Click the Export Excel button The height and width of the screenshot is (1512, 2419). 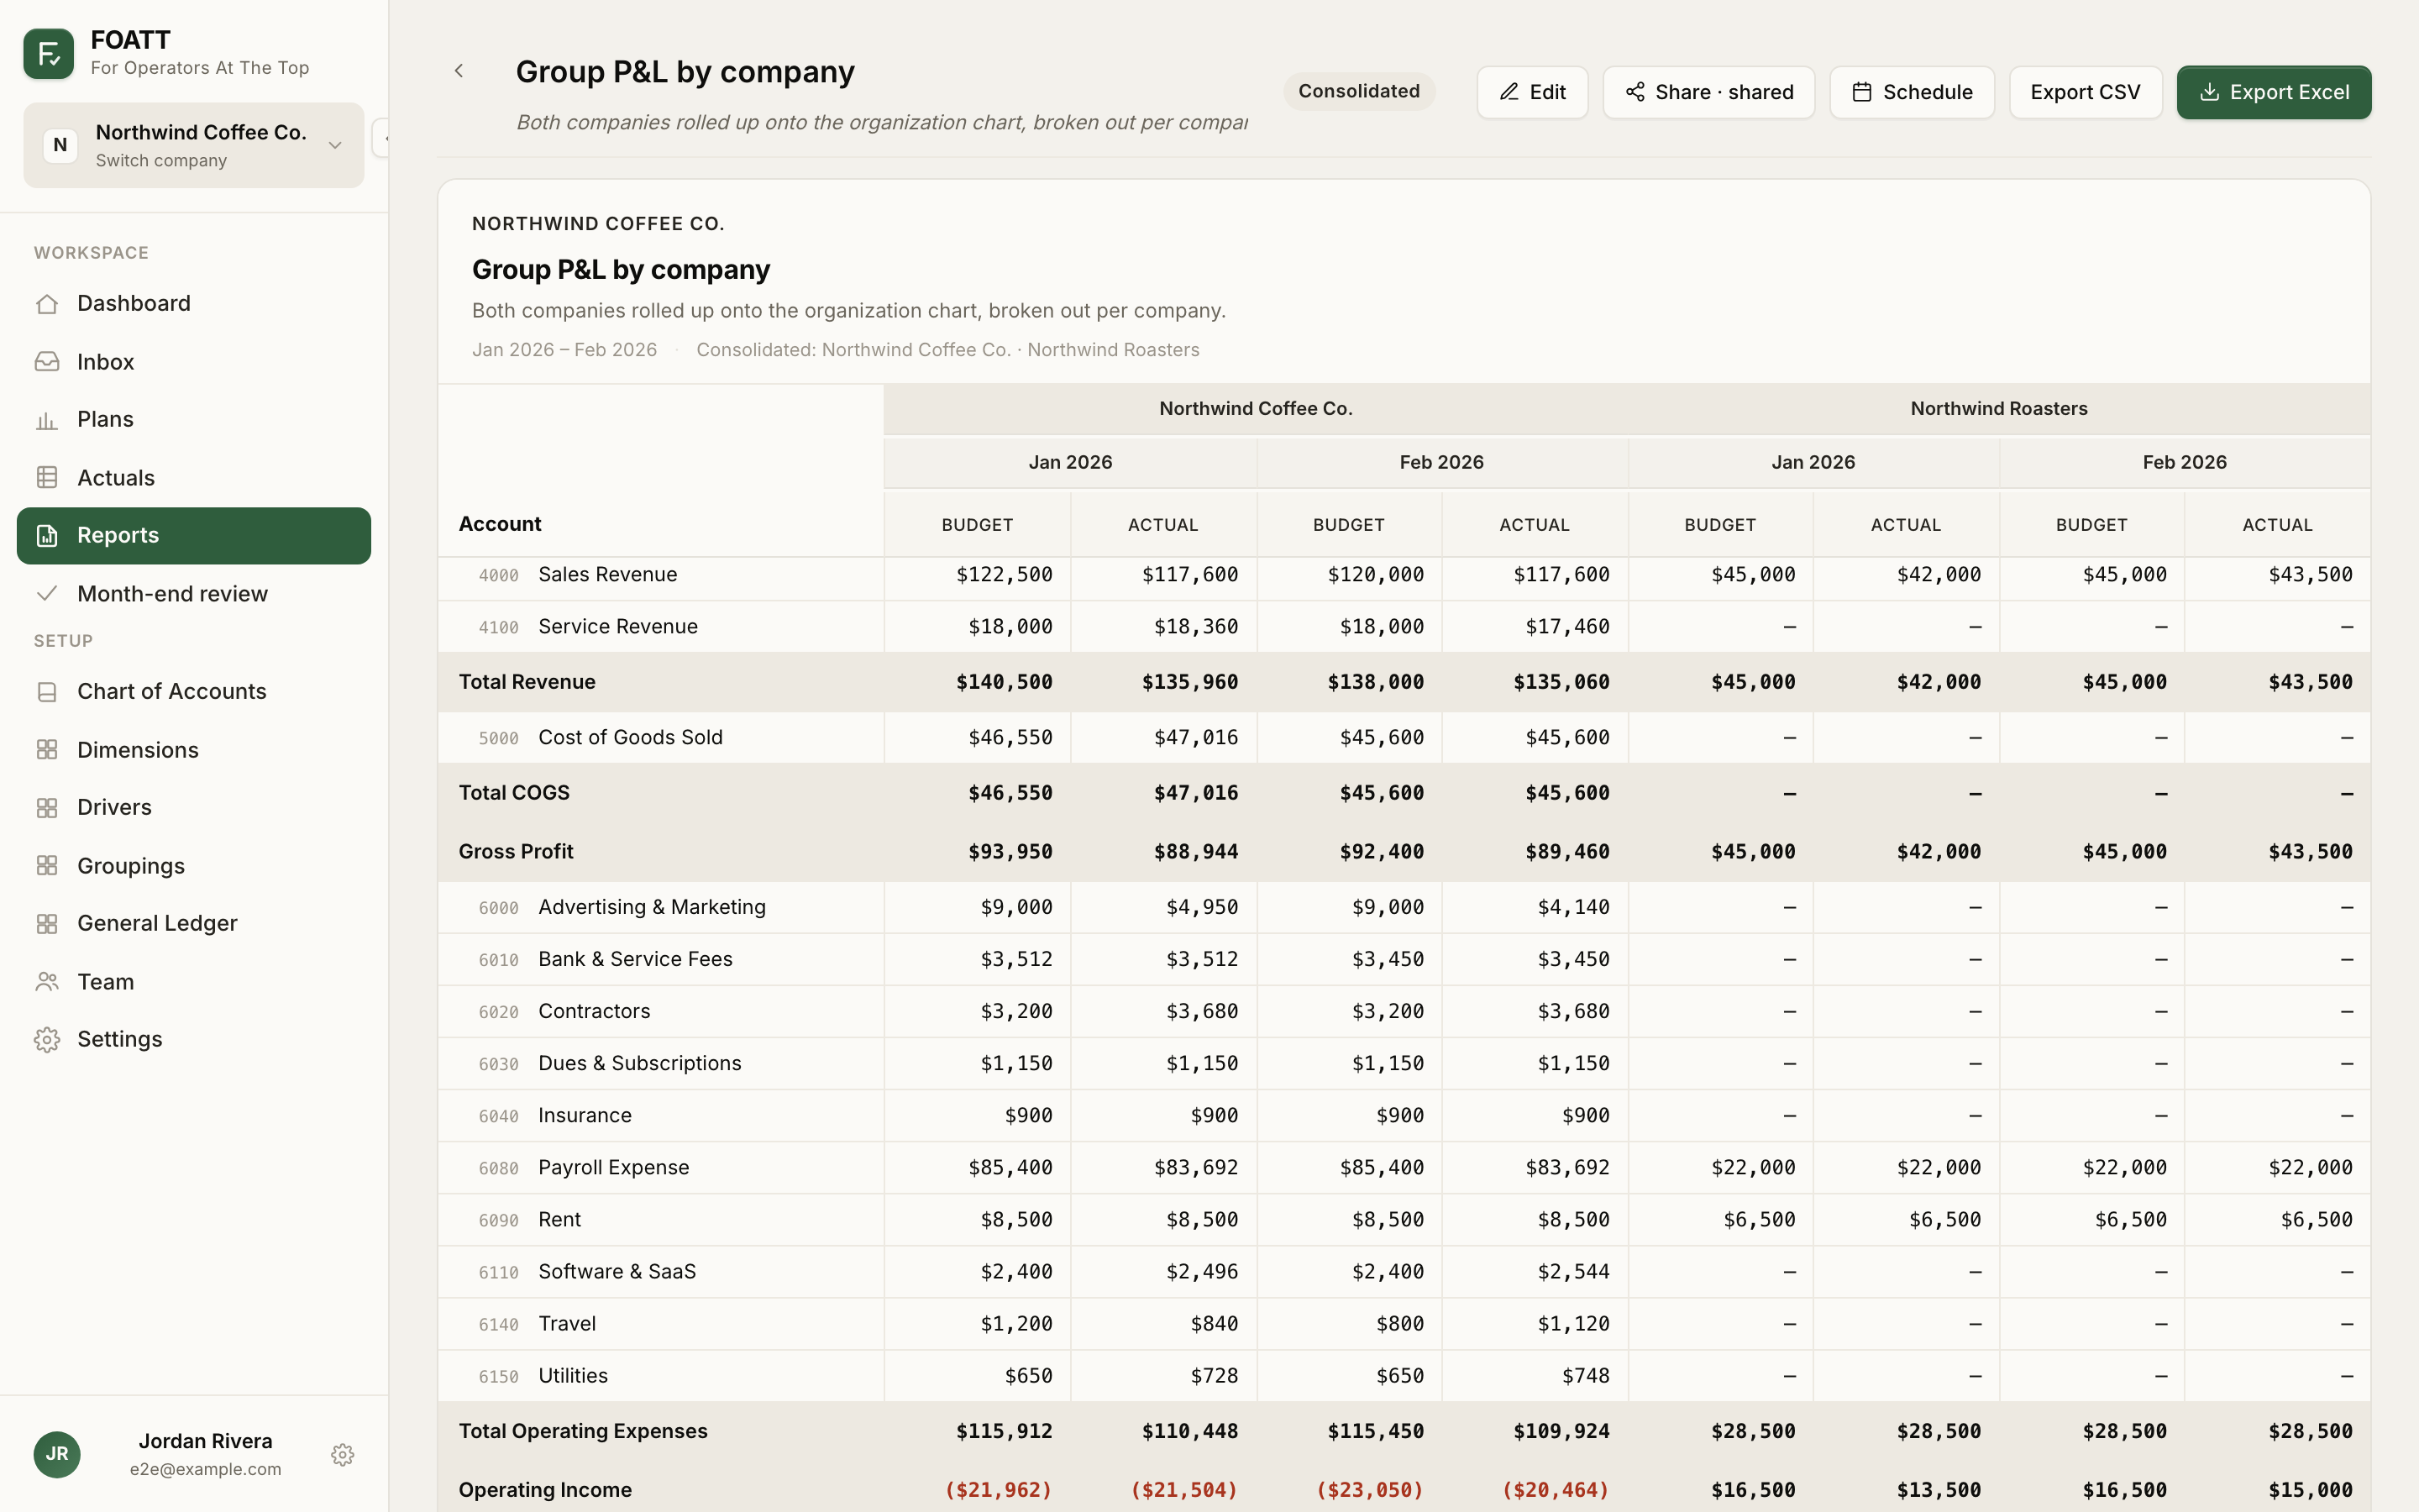click(x=2273, y=92)
